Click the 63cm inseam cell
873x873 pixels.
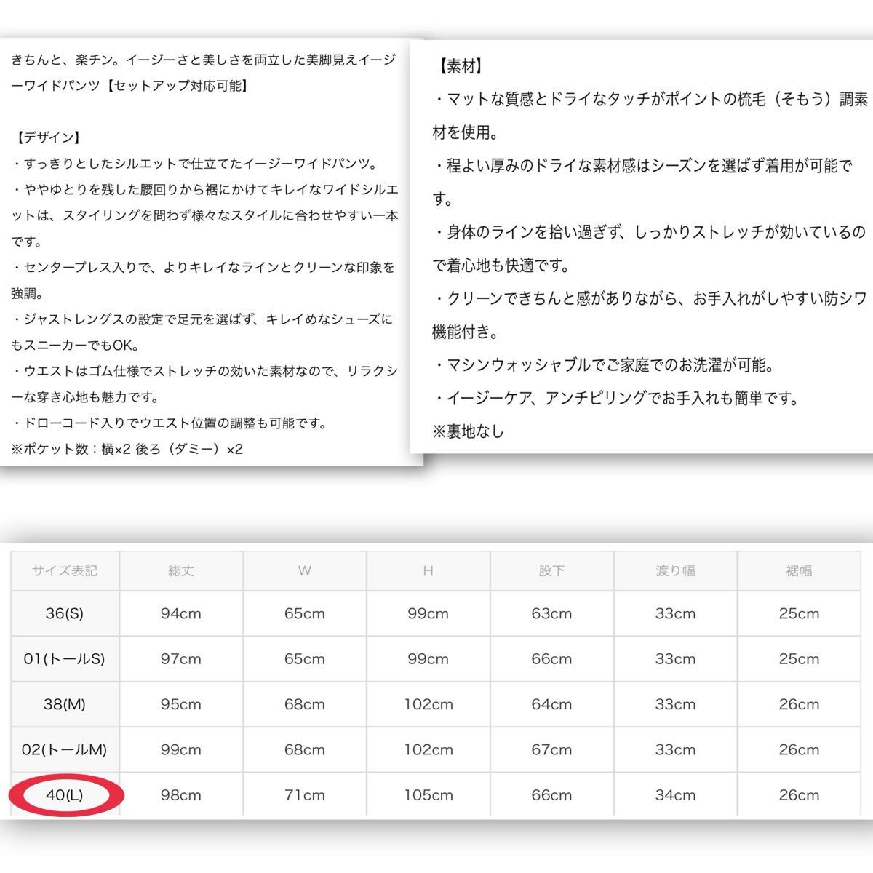pos(551,613)
